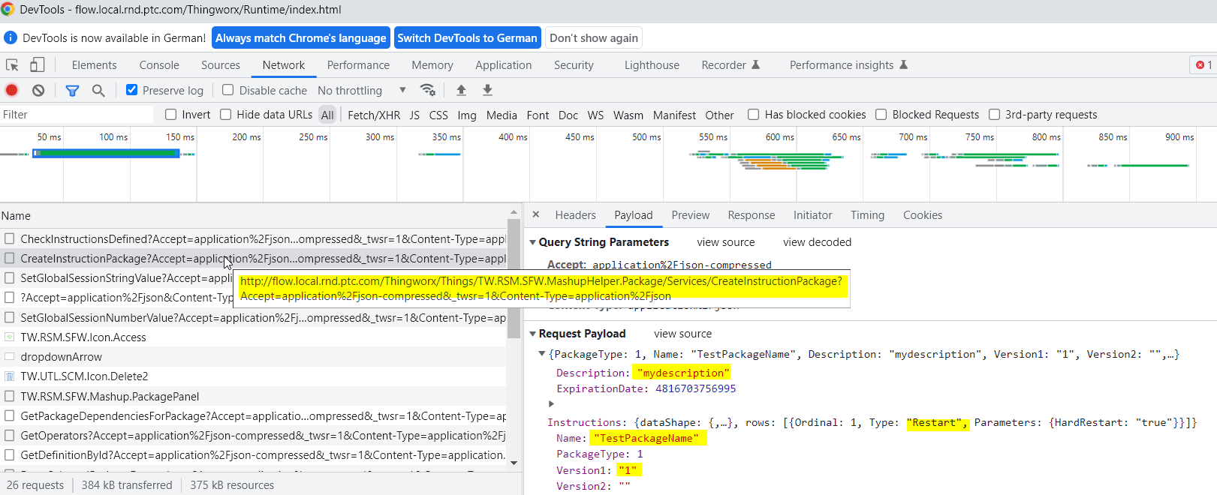Open the No throttling dropdown
This screenshot has height=495, width=1217.
point(361,90)
